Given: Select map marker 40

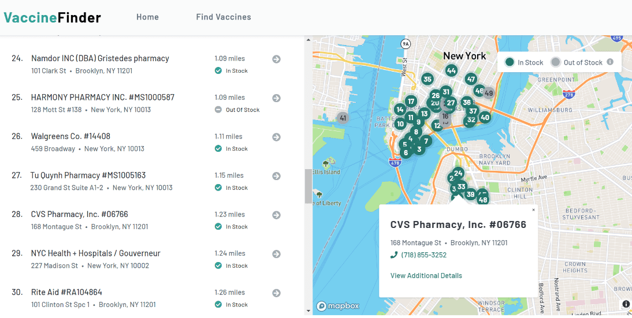Looking at the screenshot, I should point(485,118).
